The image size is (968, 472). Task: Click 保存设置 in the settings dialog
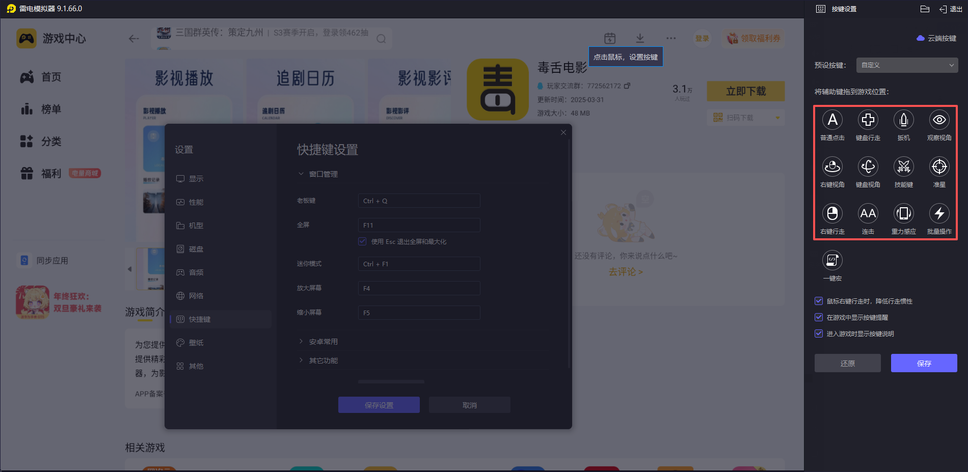pyautogui.click(x=379, y=405)
